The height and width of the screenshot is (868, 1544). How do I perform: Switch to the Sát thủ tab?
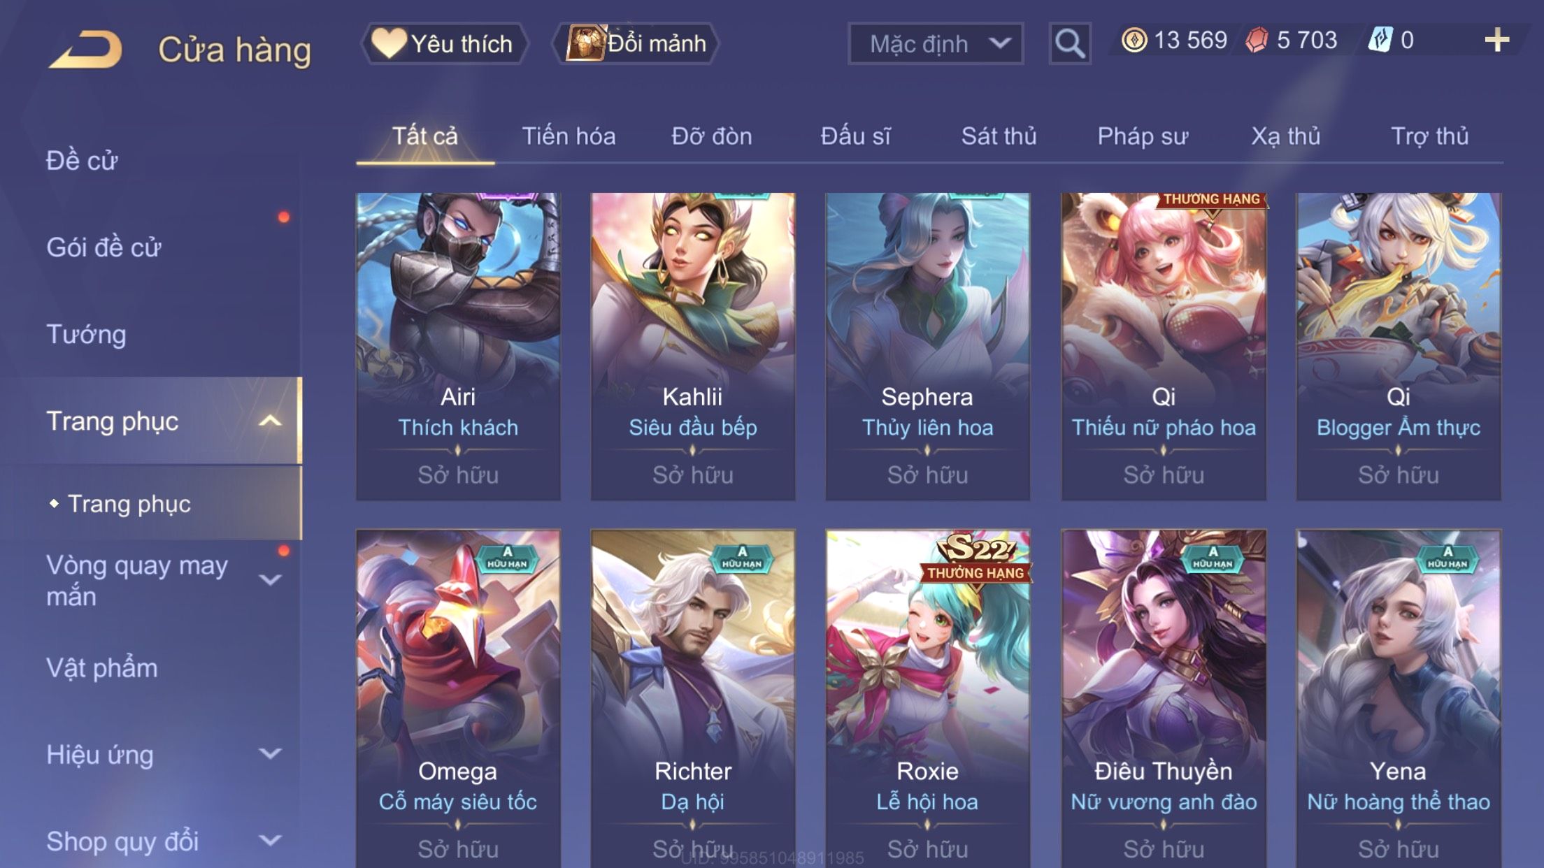[999, 136]
